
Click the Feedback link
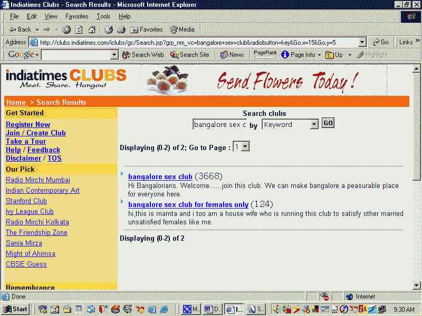tap(44, 150)
